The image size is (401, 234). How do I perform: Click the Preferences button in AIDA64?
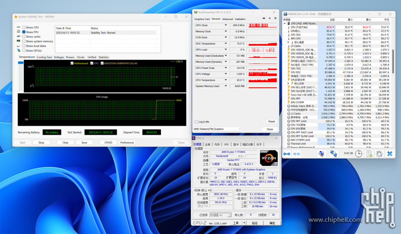[x=127, y=143]
